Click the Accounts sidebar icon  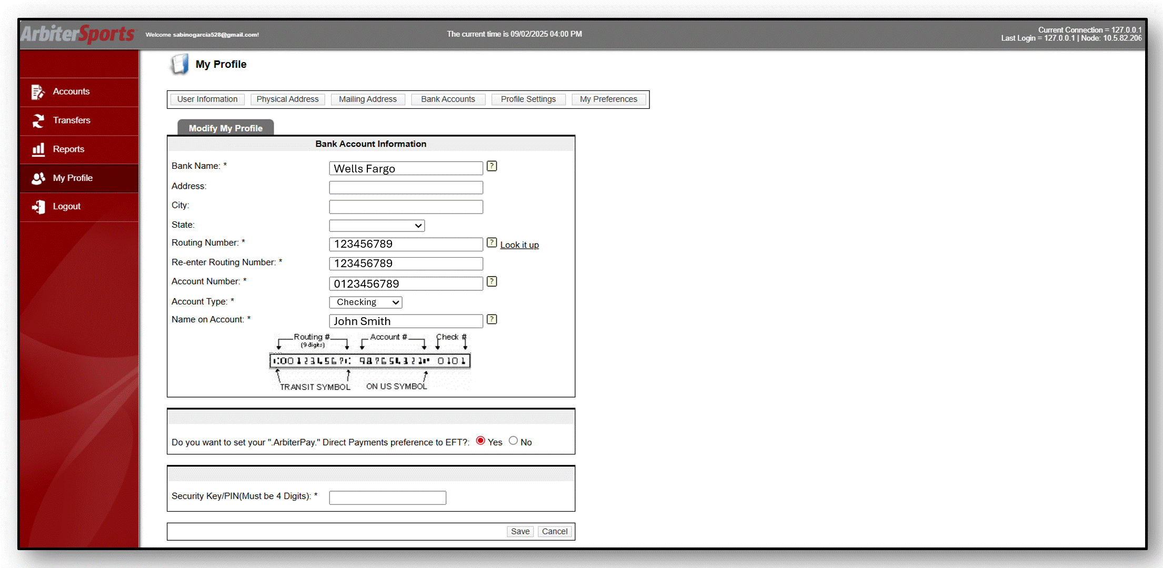tap(38, 92)
